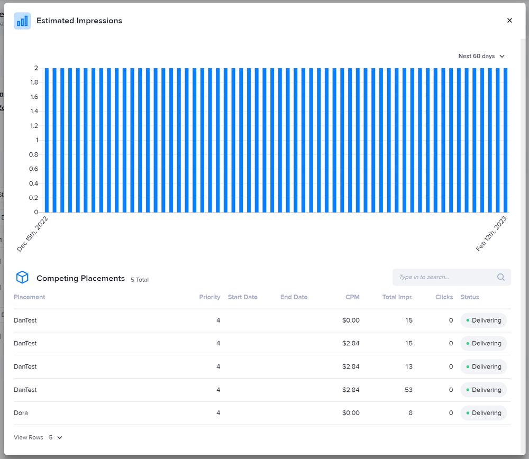Sort by Total Impr. column header
The image size is (529, 459).
(x=397, y=297)
